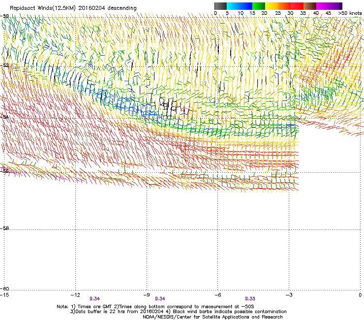This screenshot has height=320, width=364.
Task: Click the -3 longitude label
Action: click(x=289, y=295)
